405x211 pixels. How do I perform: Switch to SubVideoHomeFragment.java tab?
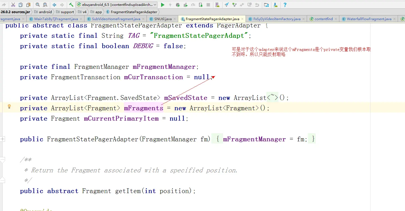point(116,19)
